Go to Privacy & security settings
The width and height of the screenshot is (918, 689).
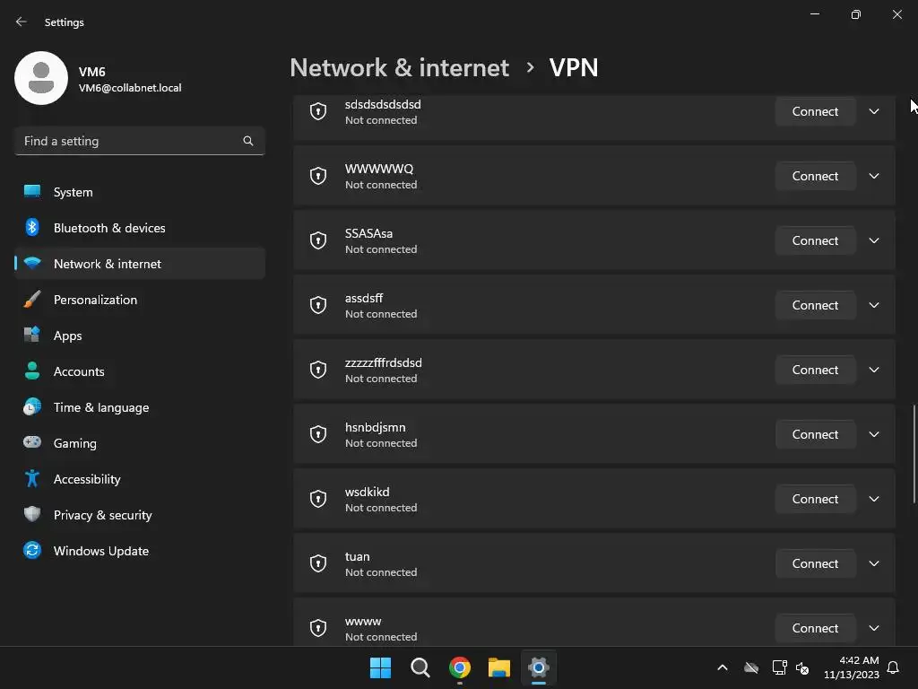[102, 515]
